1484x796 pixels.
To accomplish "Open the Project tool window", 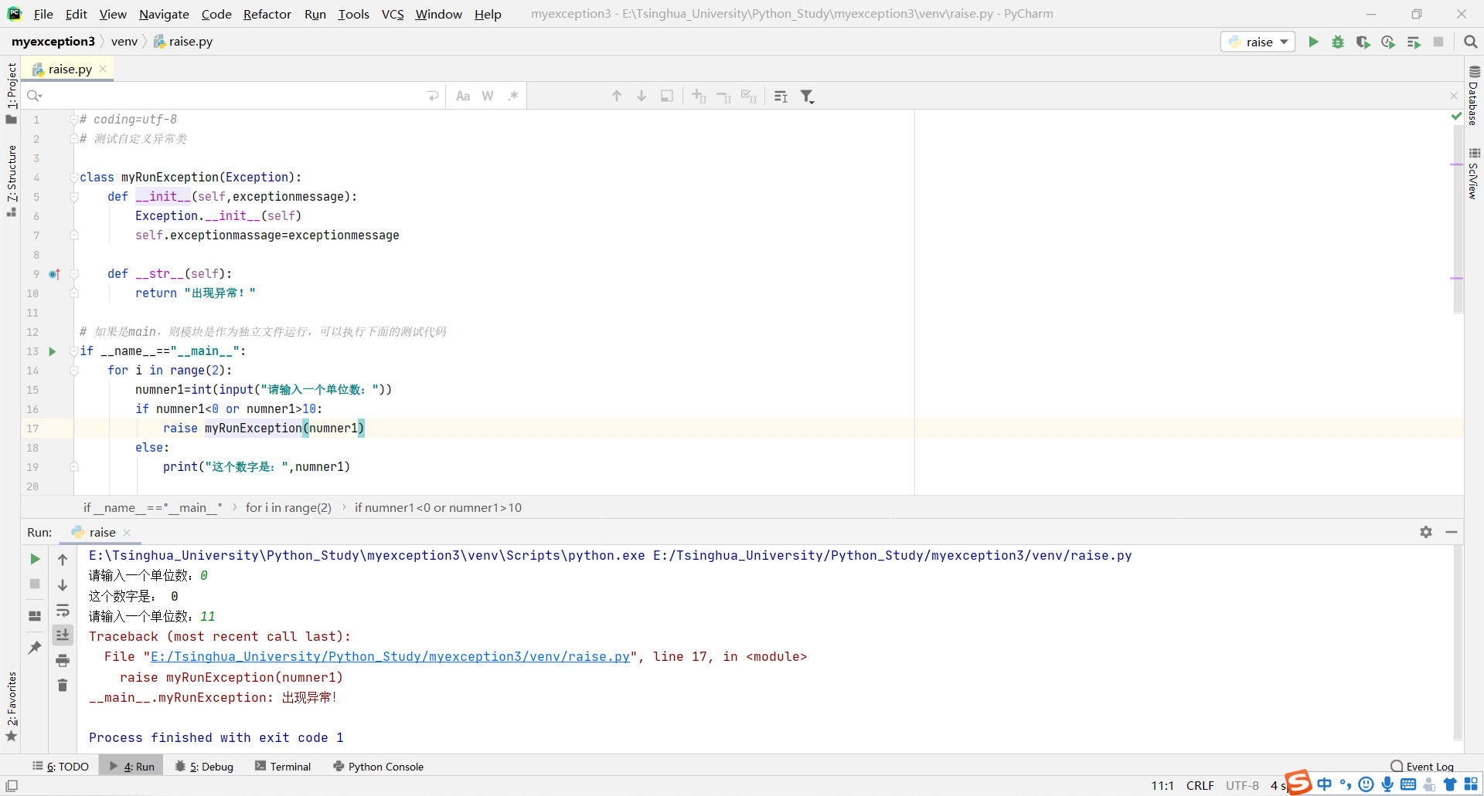I will tap(11, 93).
